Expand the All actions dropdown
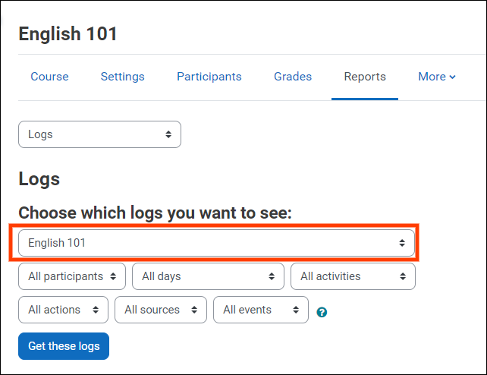 coord(64,310)
